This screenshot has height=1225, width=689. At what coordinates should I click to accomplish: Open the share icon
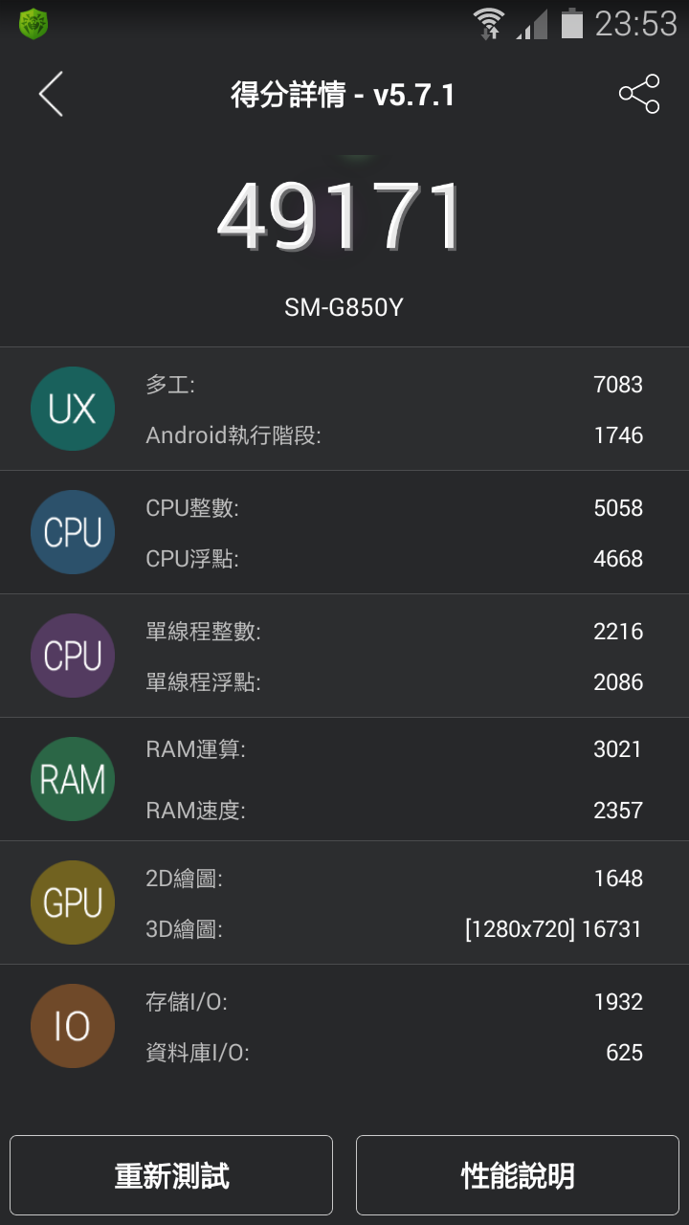639,94
